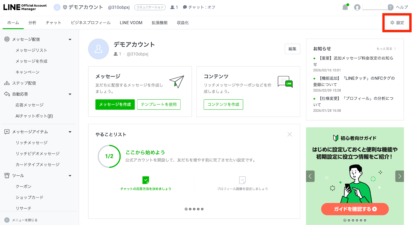Click the help question mark icon
The image size is (412, 225).
tap(391, 7)
